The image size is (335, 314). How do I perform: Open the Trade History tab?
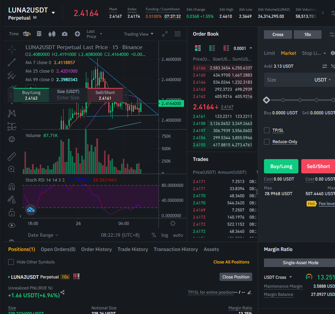133,249
